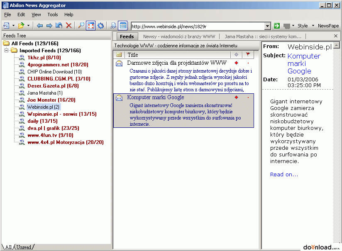The image size is (342, 251).
Task: Toggle the list layout view icon
Action: click(123, 26)
